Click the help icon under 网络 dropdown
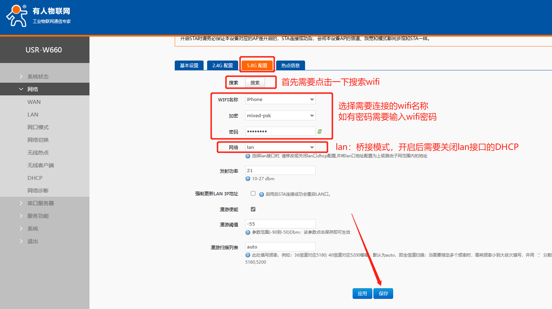The image size is (552, 309). [248, 156]
